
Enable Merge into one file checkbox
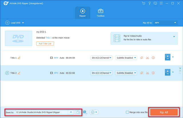127,112
